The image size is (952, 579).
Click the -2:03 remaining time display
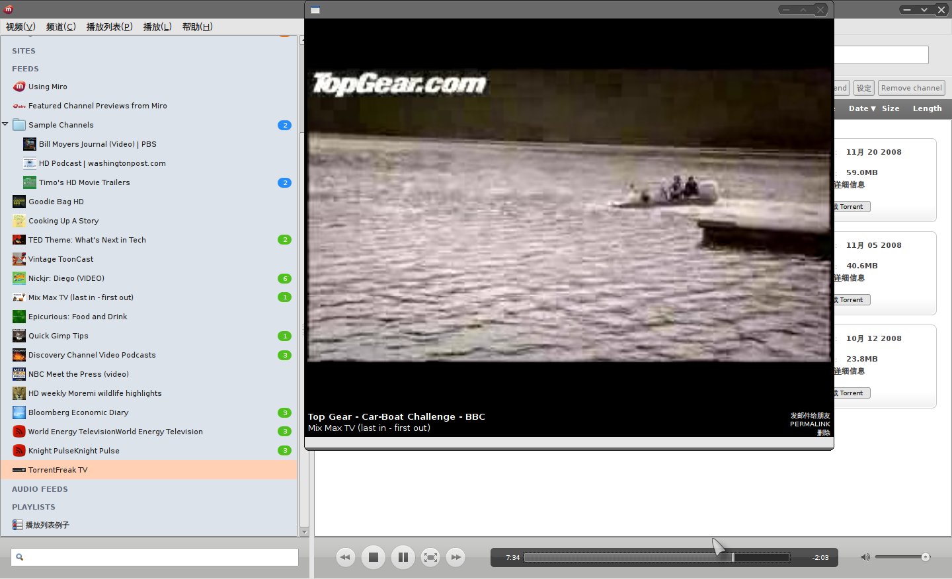(820, 558)
